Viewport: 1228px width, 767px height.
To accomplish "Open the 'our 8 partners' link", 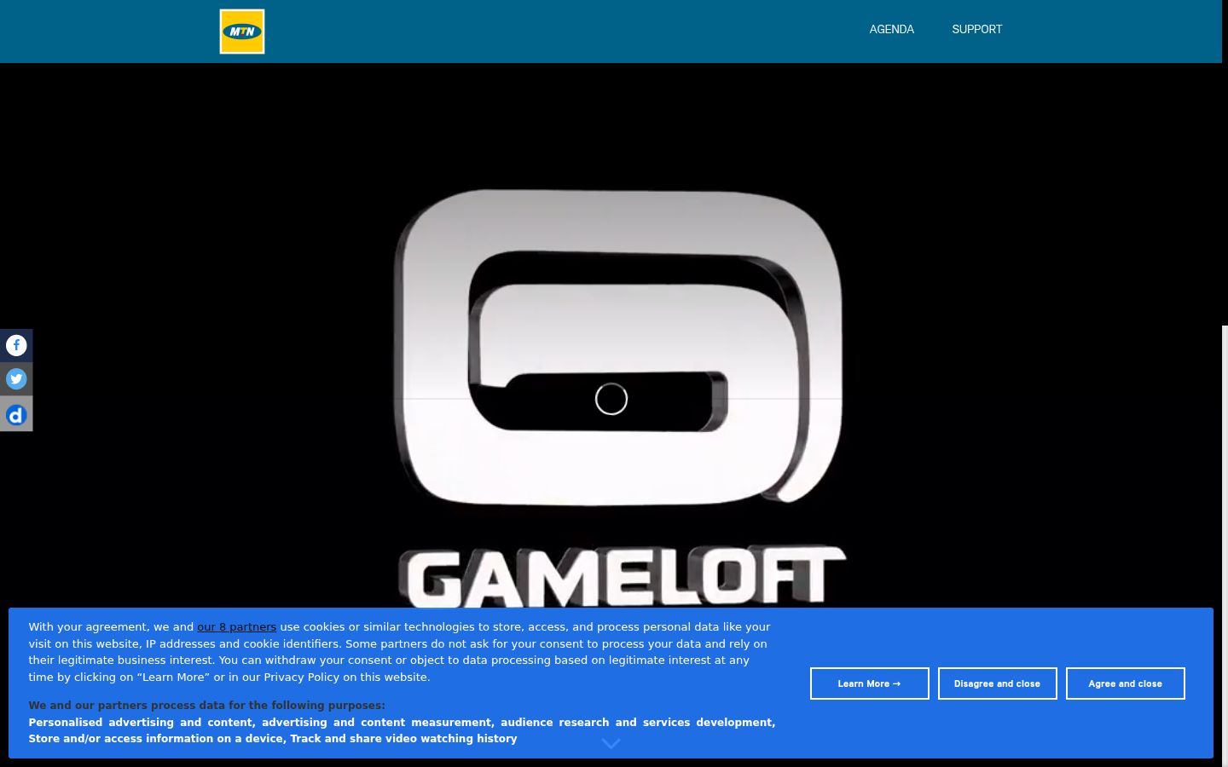I will [237, 626].
